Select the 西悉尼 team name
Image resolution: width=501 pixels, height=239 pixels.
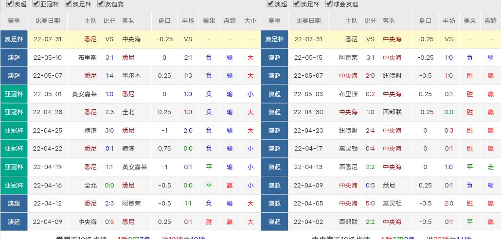(348, 167)
